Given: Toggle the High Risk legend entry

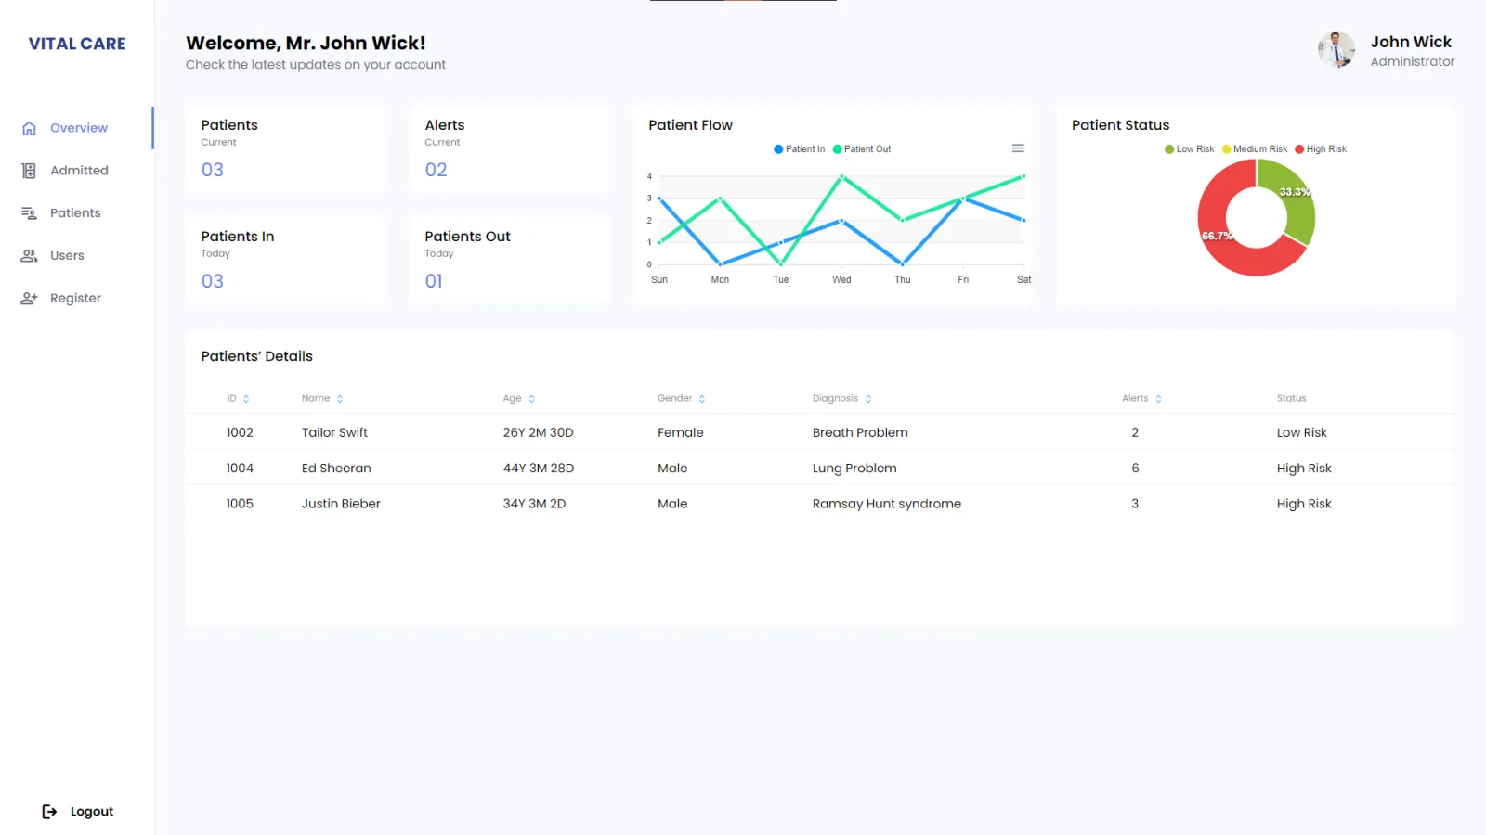Looking at the screenshot, I should pos(1321,149).
